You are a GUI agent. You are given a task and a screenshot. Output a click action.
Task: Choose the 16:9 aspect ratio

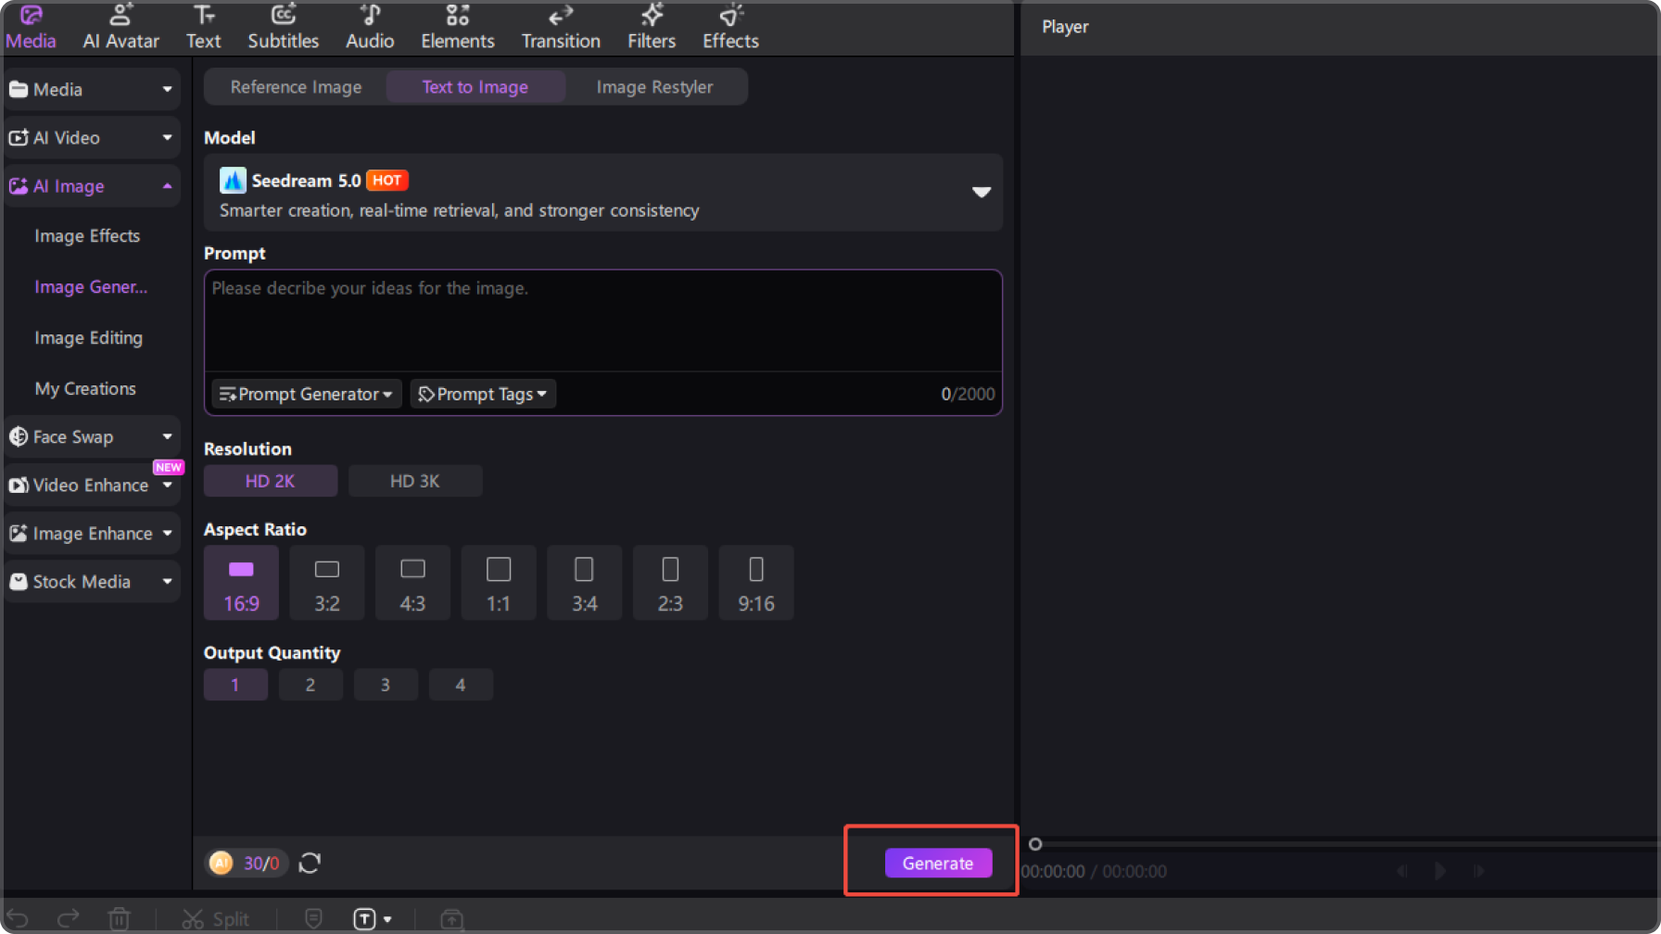(241, 583)
